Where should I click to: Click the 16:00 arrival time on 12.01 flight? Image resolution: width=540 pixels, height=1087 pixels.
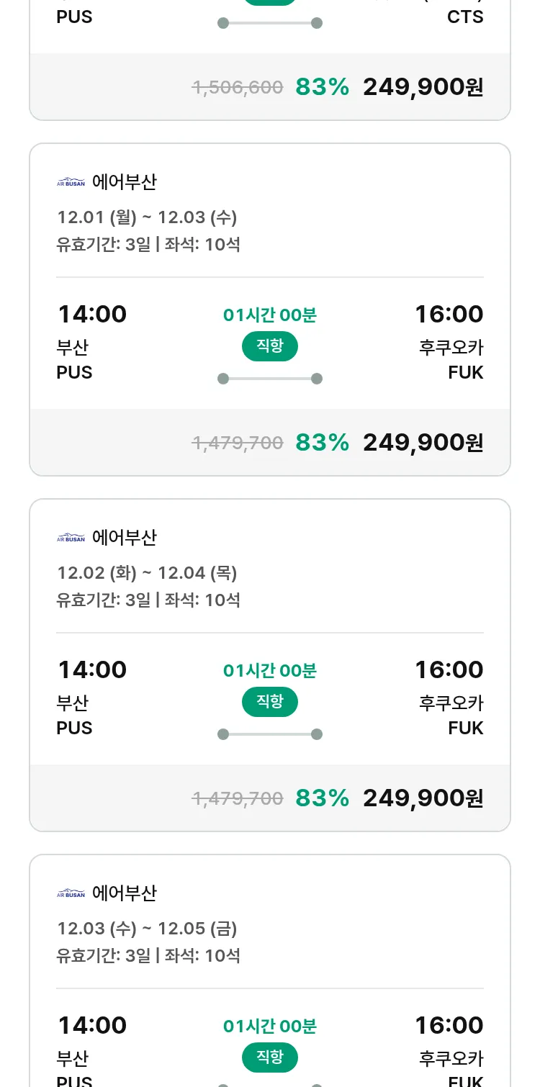click(449, 315)
